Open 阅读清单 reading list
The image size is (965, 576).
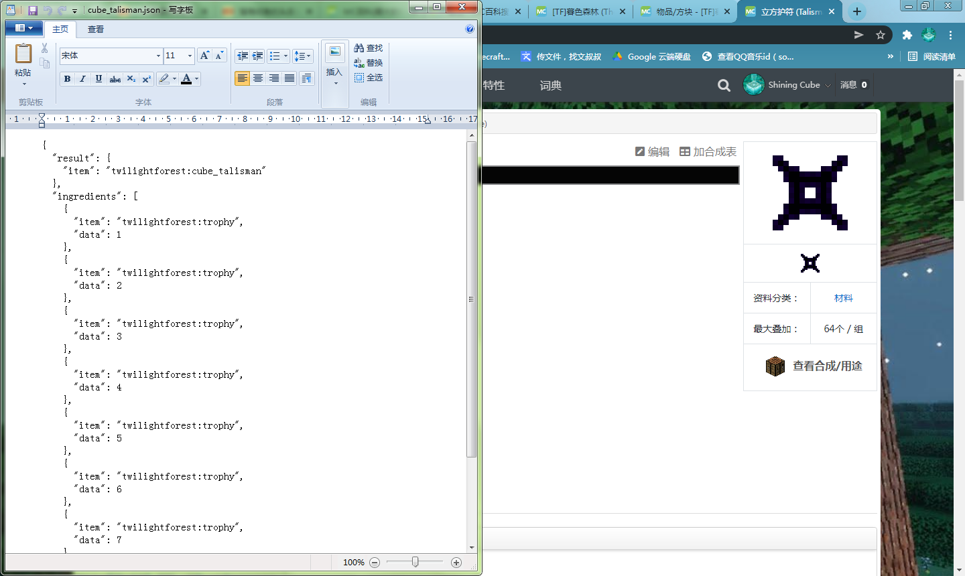[932, 57]
